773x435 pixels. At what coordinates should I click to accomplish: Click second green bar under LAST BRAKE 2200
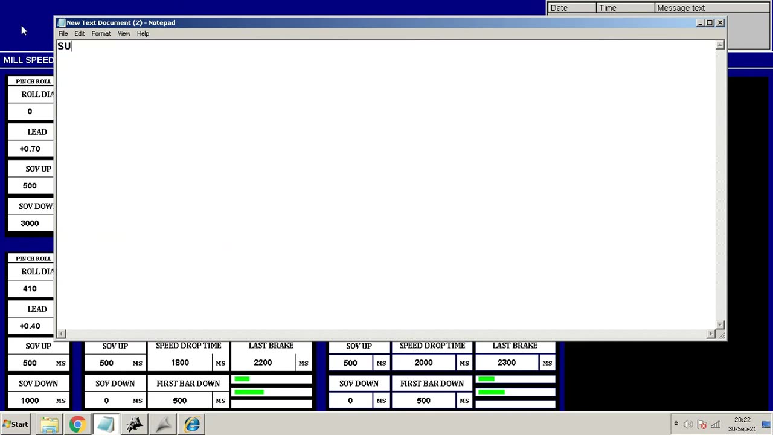tap(249, 392)
